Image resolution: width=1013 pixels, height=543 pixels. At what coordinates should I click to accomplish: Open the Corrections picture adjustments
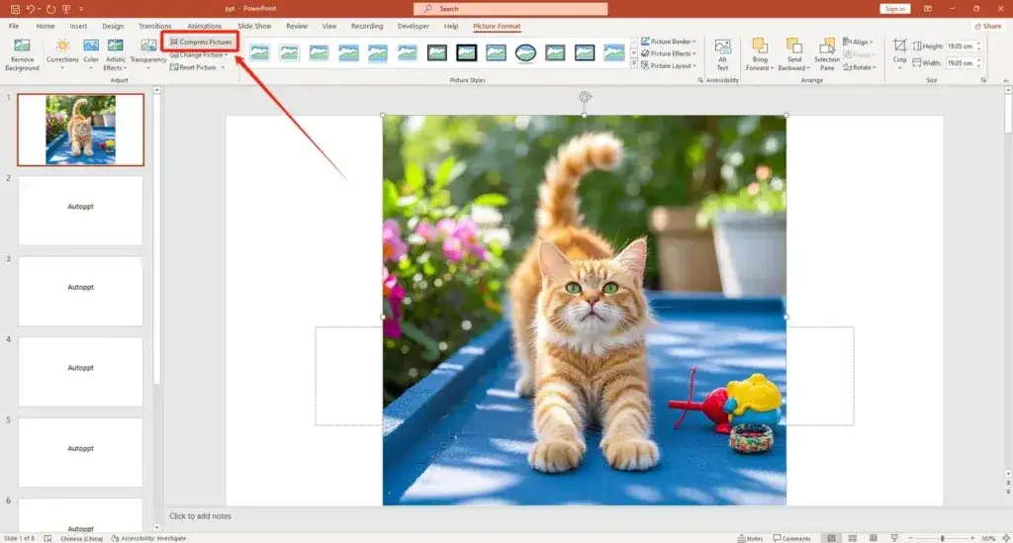[62, 54]
